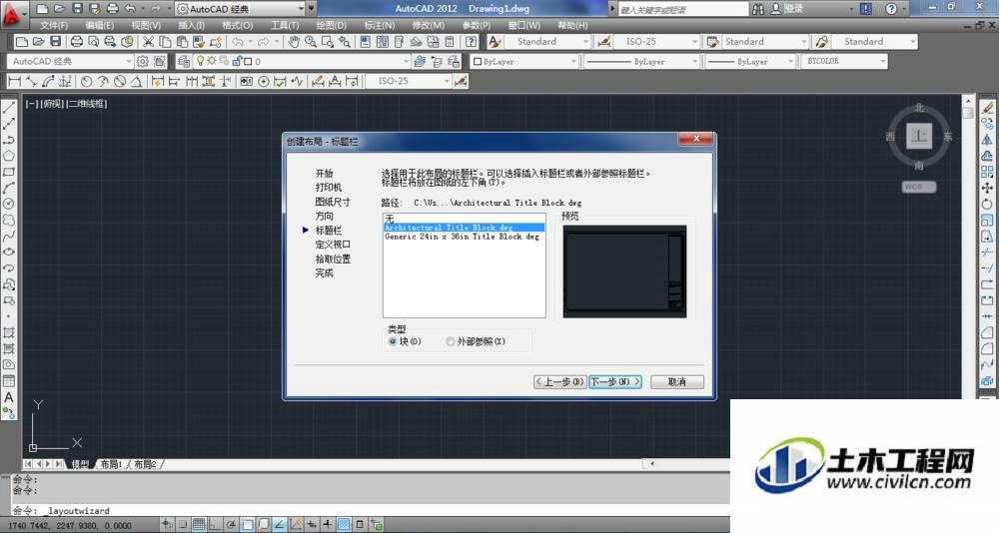The width and height of the screenshot is (999, 533).
Task: Click the Radius dimension icon
Action: [86, 82]
